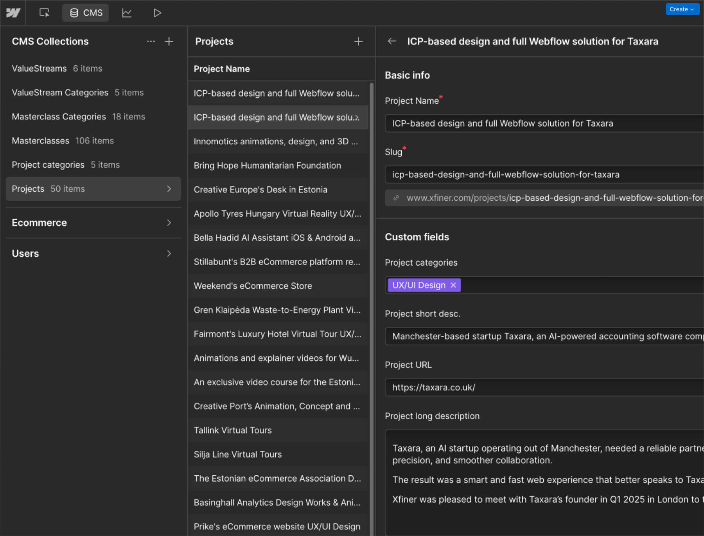This screenshot has width=704, height=536.
Task: Click the Slug input field
Action: (x=544, y=174)
